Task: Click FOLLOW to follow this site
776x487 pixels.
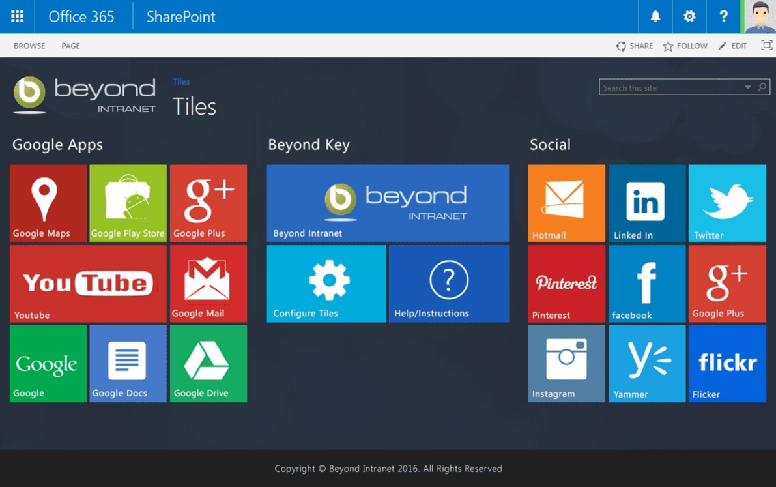Action: 685,46
